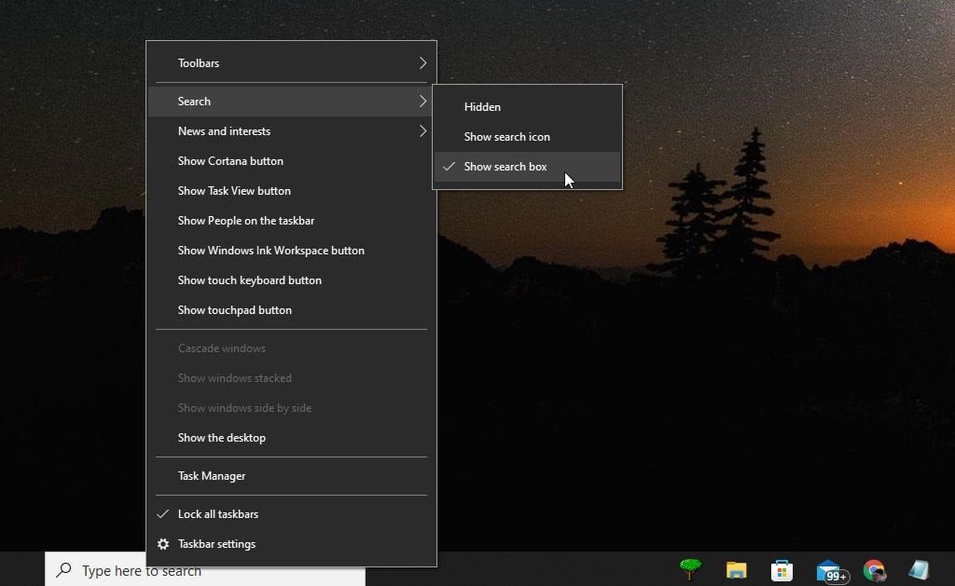
Task: Open the notepad app on taskbar
Action: [919, 570]
